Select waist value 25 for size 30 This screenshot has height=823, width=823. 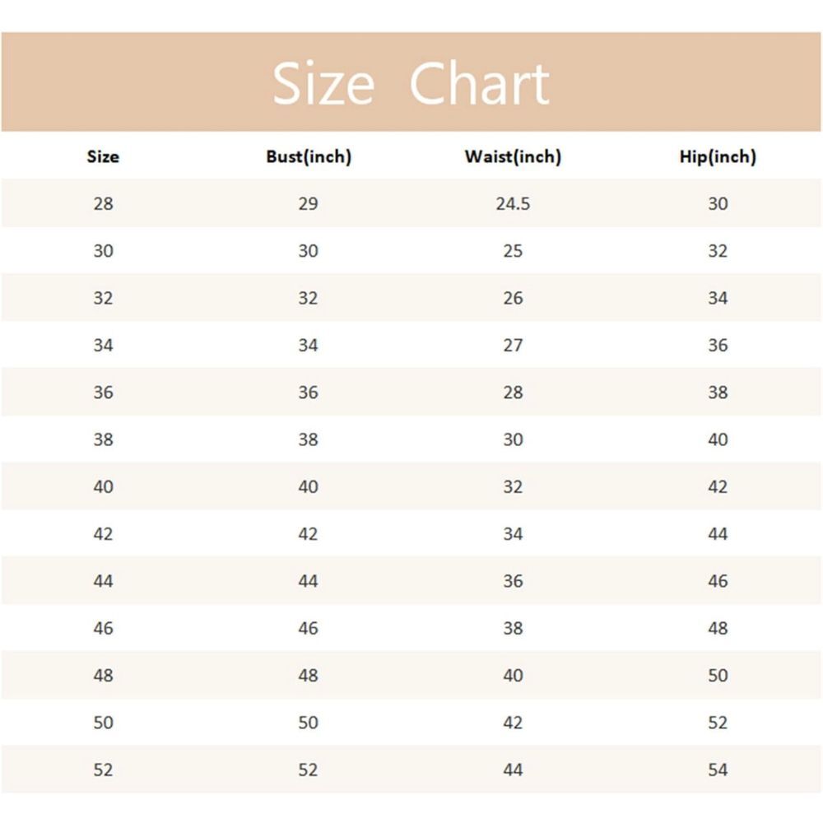(x=513, y=250)
